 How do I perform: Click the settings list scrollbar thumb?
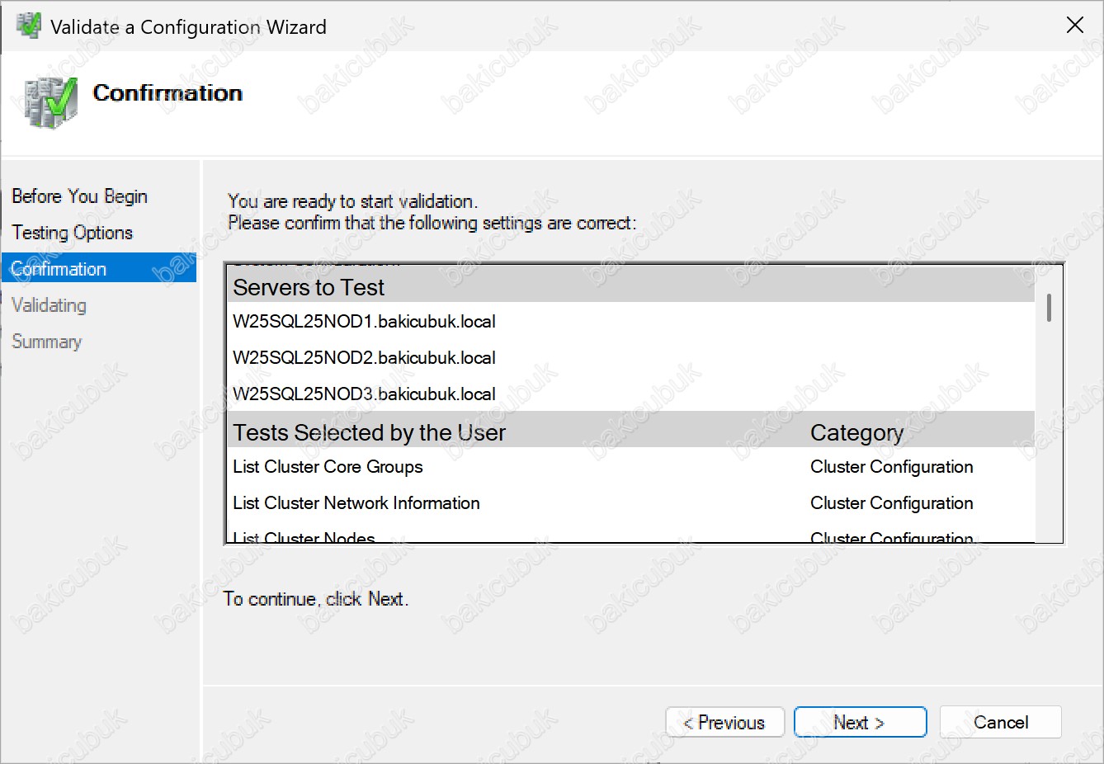click(x=1049, y=308)
